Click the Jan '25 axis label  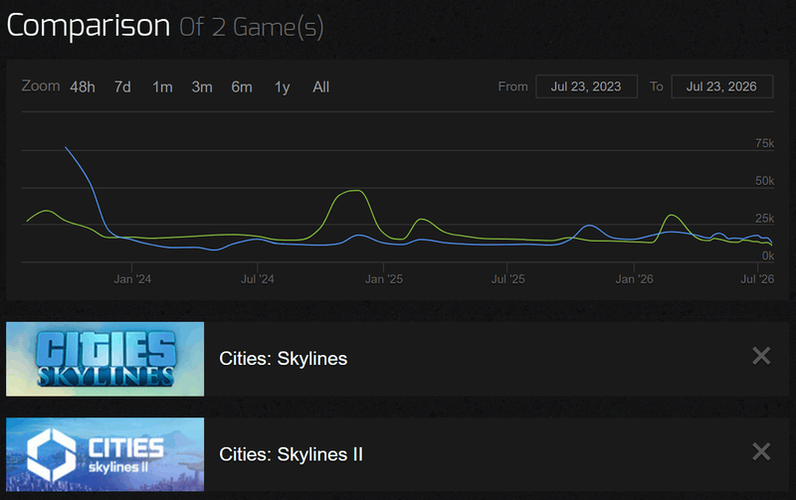tap(384, 279)
